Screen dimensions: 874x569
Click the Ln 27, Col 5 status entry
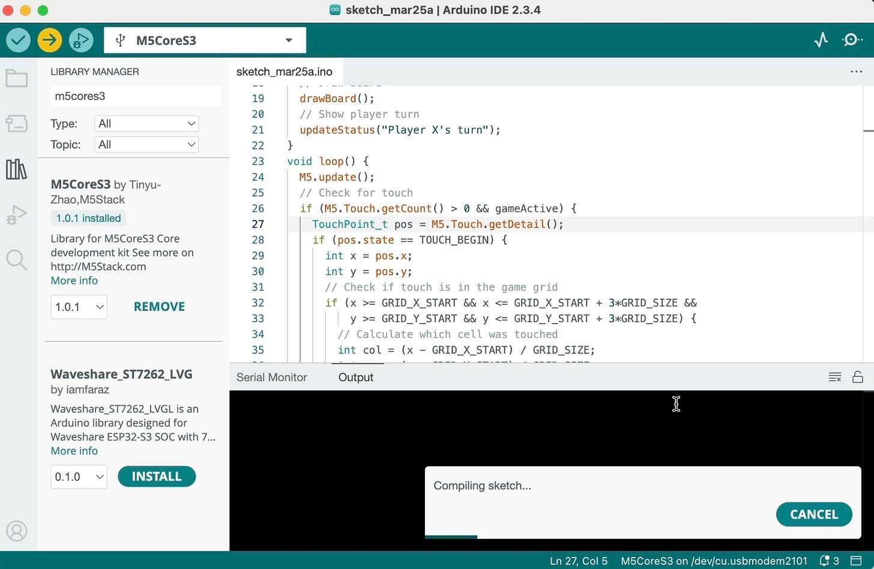tap(579, 561)
